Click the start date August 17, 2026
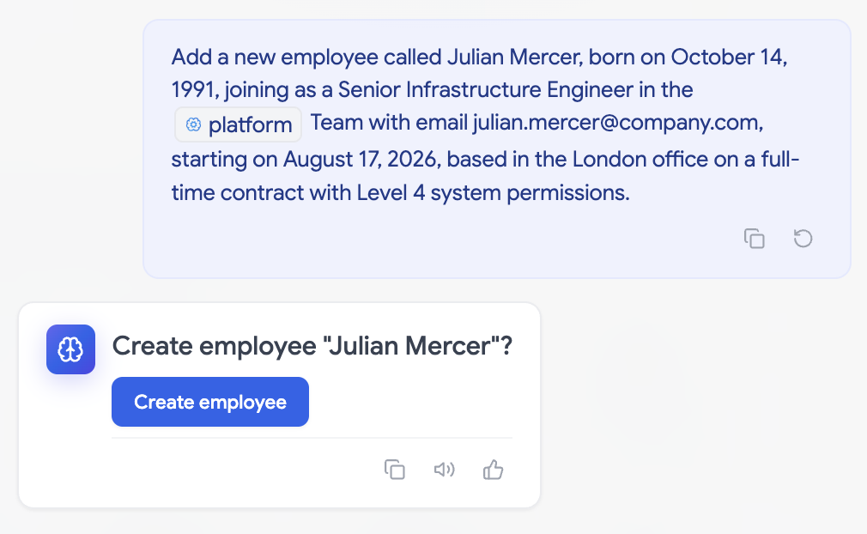The width and height of the screenshot is (867, 534). point(362,160)
